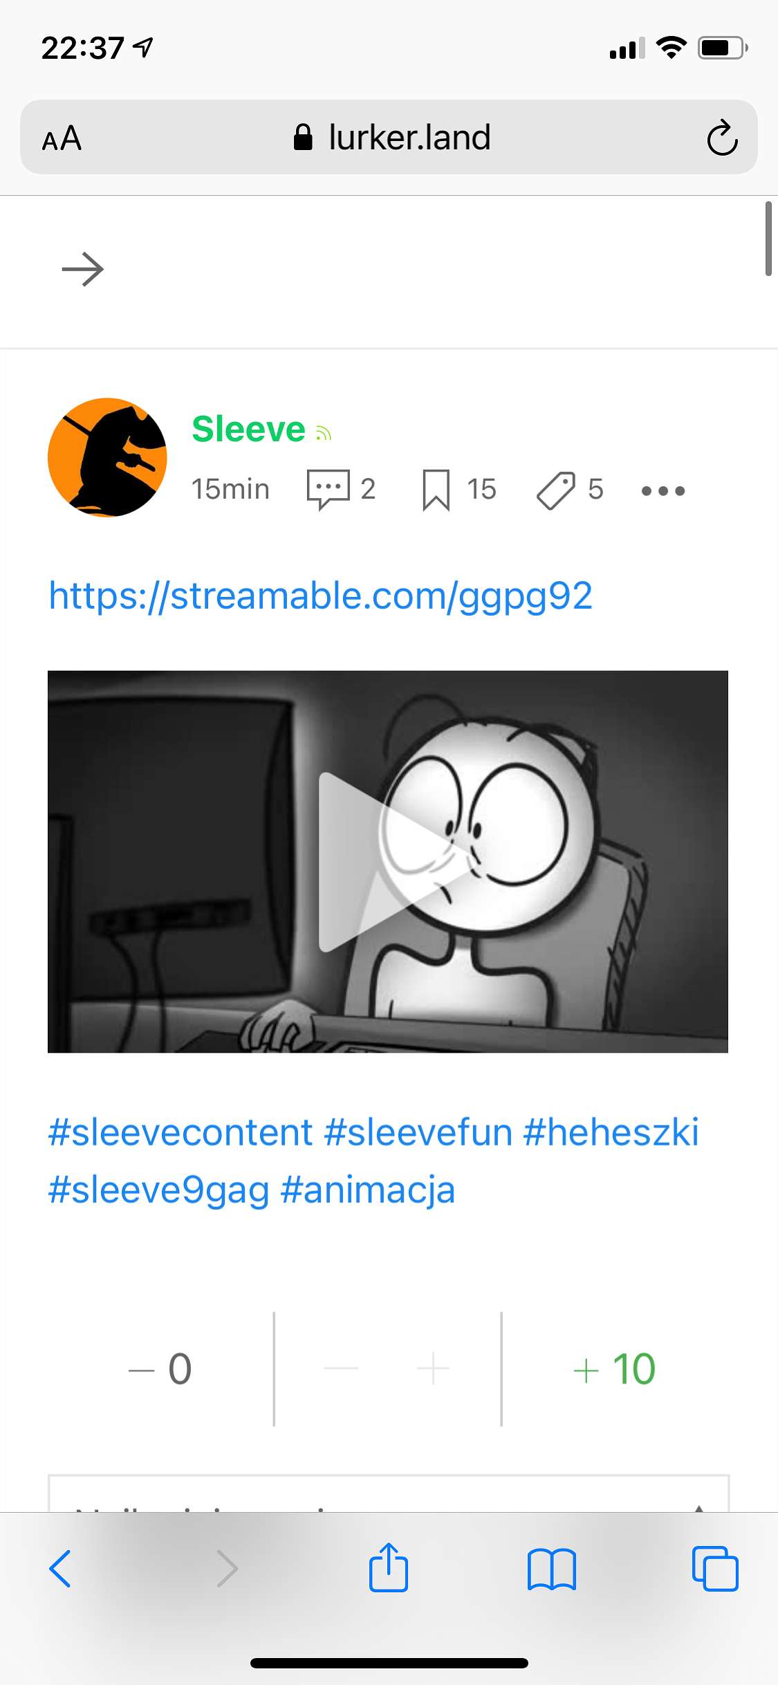Viewport: 778px width, 1685px height.
Task: Upvote the post with center plus
Action: (434, 1368)
